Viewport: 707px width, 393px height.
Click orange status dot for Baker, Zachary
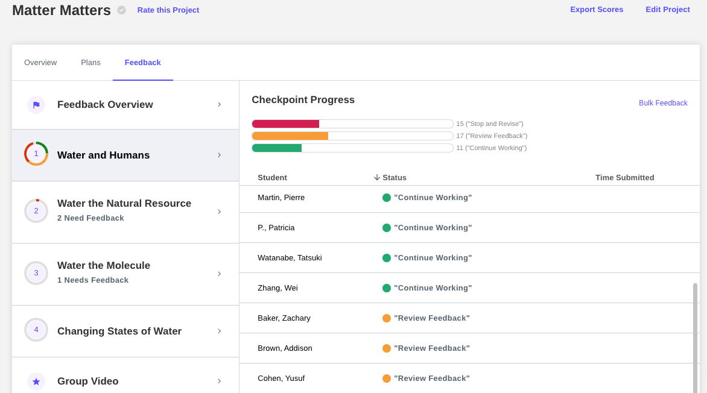click(387, 318)
